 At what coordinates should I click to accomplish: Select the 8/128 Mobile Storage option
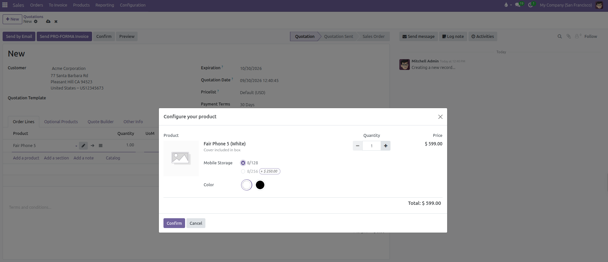[243, 163]
